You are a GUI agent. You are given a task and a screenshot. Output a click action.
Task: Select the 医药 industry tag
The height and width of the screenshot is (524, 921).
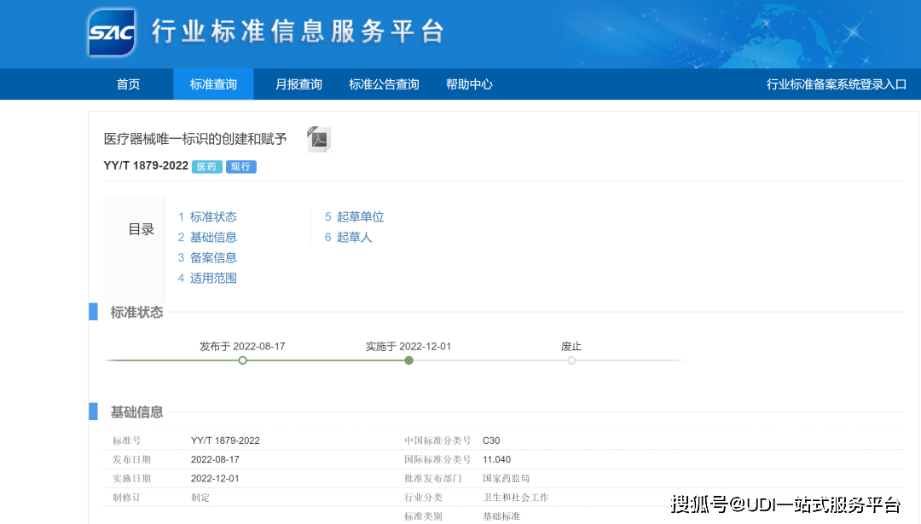206,166
